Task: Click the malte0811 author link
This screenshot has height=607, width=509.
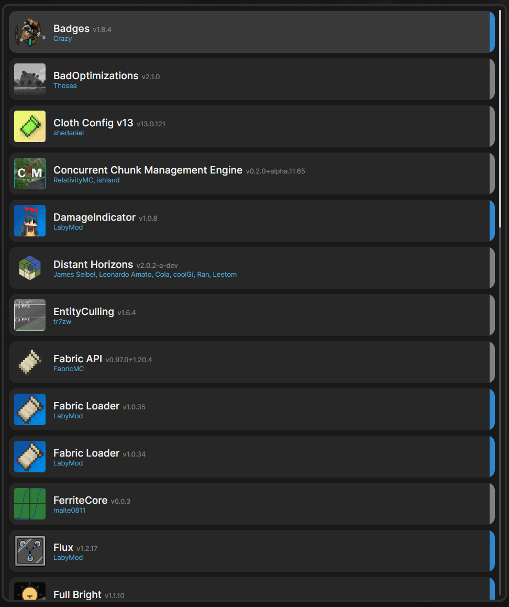Action: (69, 511)
